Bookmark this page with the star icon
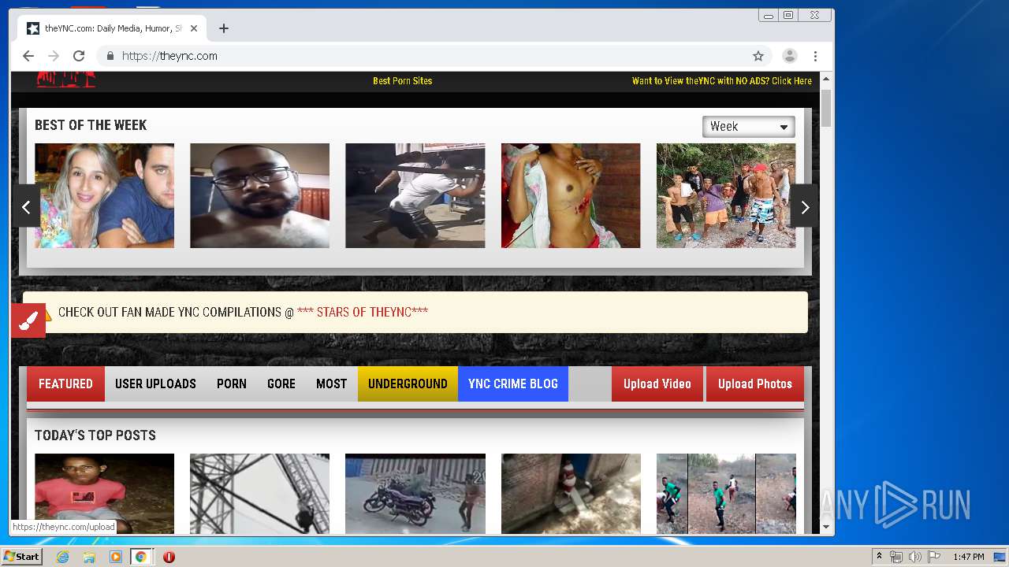1009x567 pixels. point(758,56)
